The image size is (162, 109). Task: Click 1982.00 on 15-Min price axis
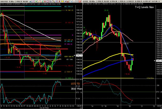coord(79,10)
